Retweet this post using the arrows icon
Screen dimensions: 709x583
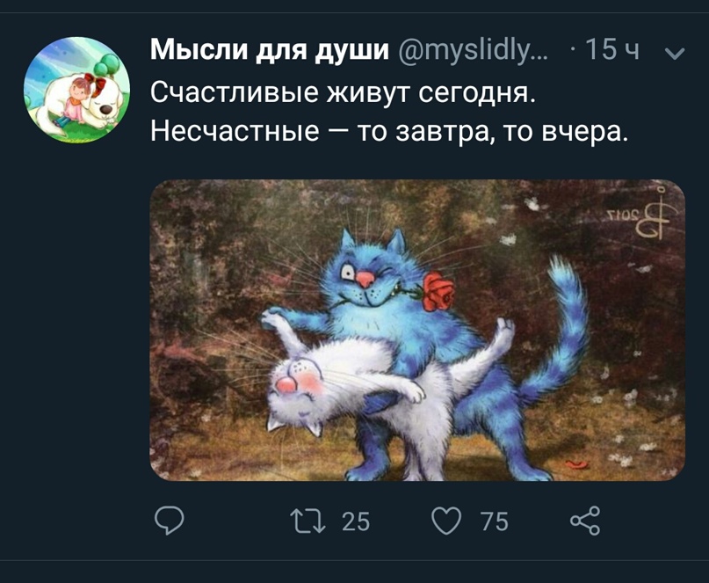pos(307,521)
